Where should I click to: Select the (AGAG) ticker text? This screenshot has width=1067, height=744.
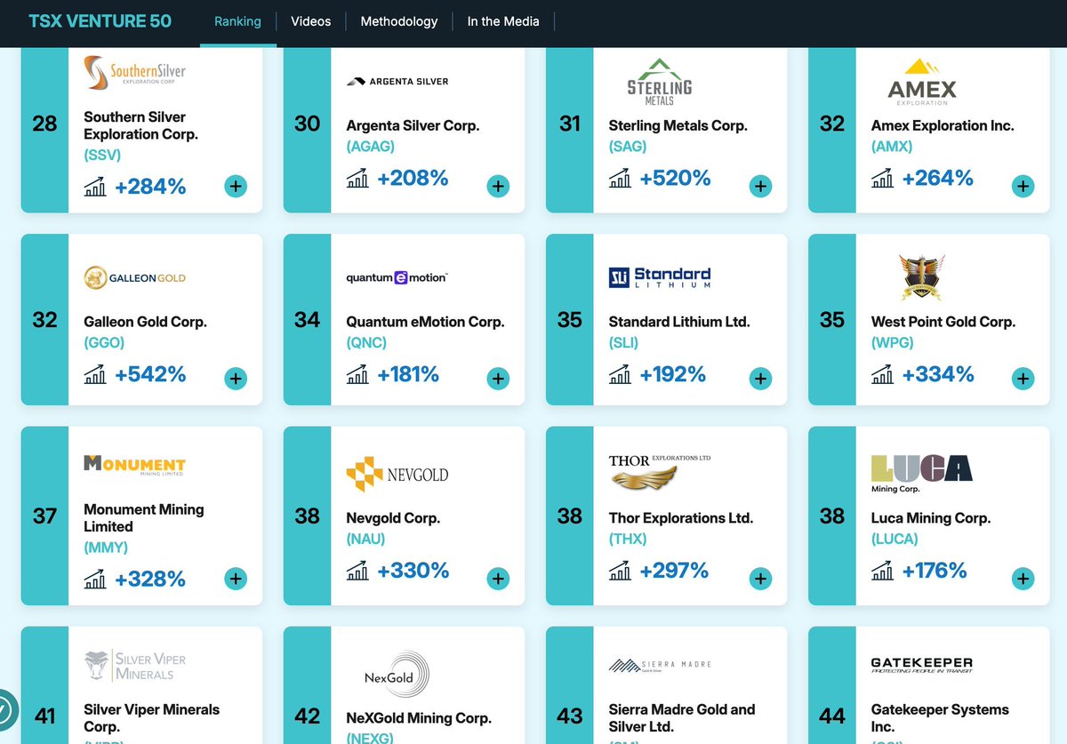[x=370, y=147]
